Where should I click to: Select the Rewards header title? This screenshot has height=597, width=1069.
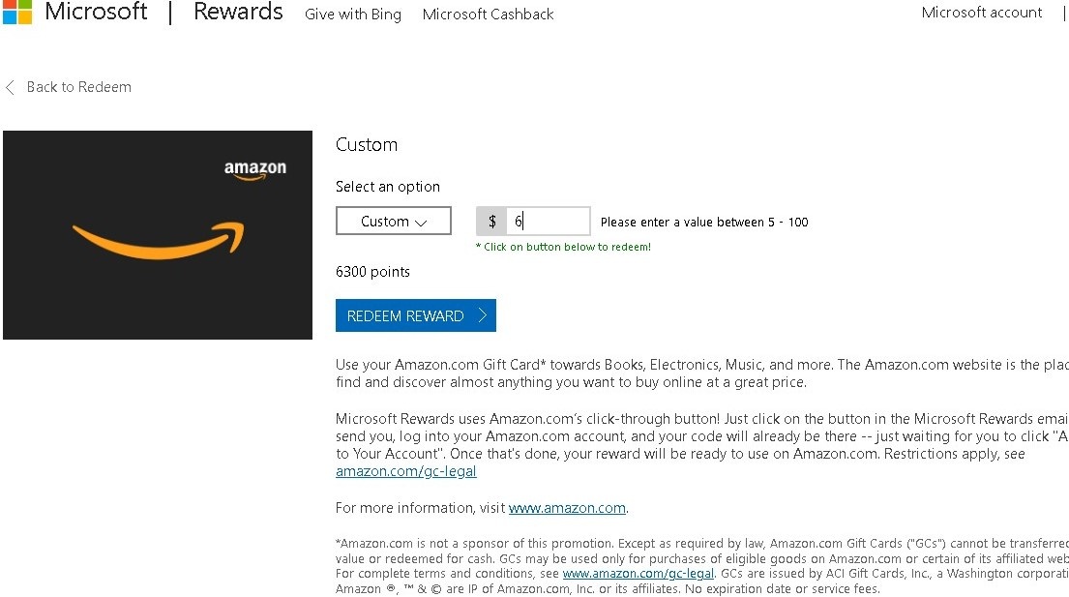238,12
